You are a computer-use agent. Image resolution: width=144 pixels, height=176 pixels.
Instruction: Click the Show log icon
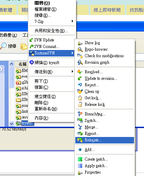[x=80, y=43]
